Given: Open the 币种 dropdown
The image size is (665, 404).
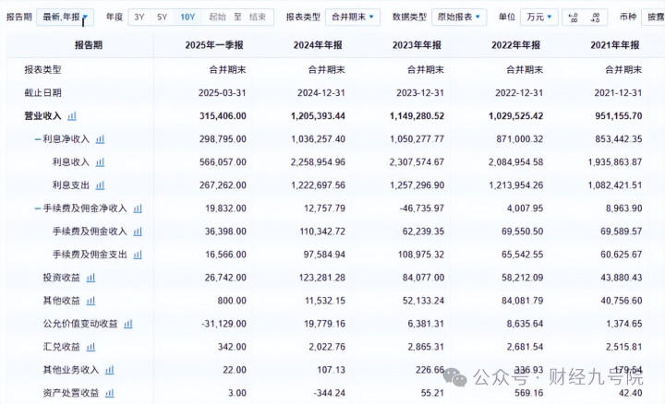Looking at the screenshot, I should click(654, 18).
